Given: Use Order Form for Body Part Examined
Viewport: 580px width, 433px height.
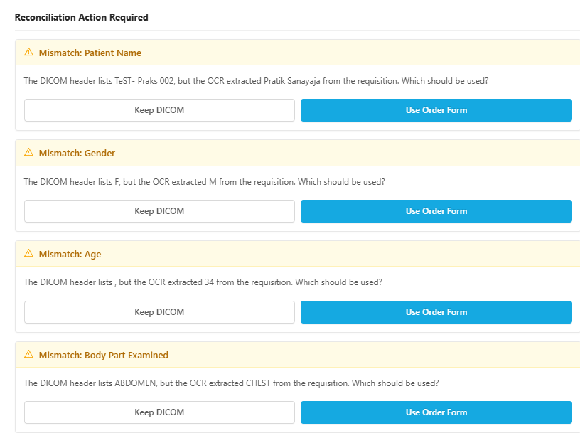Looking at the screenshot, I should click(x=436, y=412).
